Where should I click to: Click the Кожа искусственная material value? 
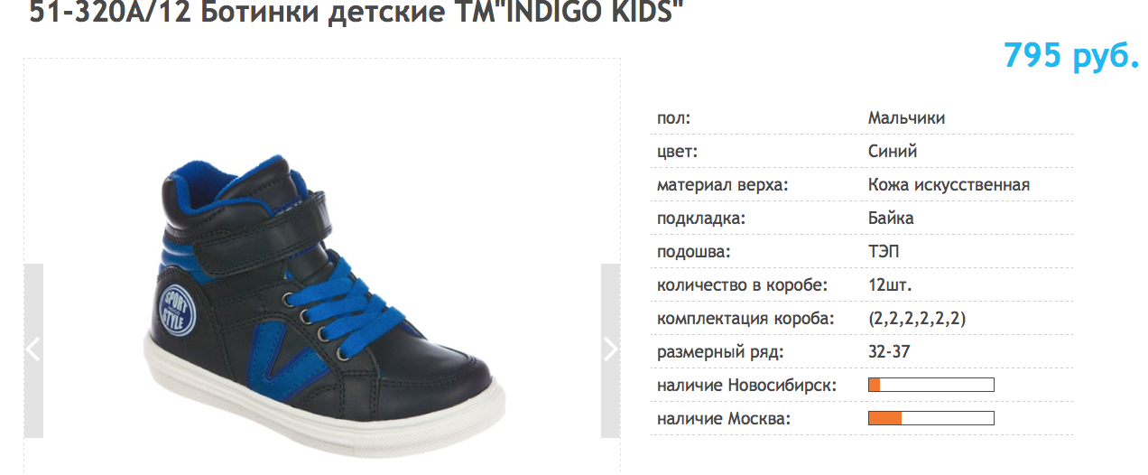point(949,185)
